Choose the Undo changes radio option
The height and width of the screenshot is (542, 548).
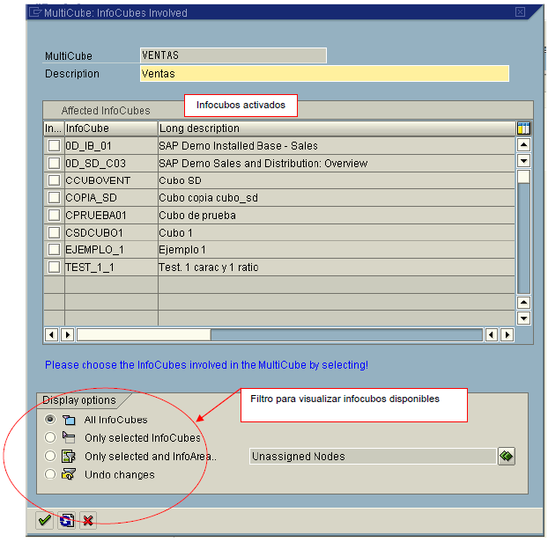[x=50, y=474]
